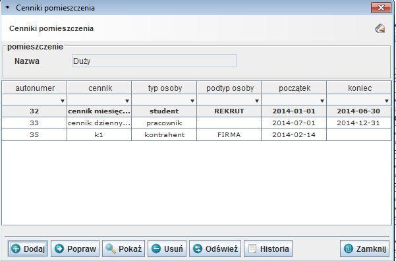
Task: Click the 'FIRMA' subtype cell
Action: (229, 135)
